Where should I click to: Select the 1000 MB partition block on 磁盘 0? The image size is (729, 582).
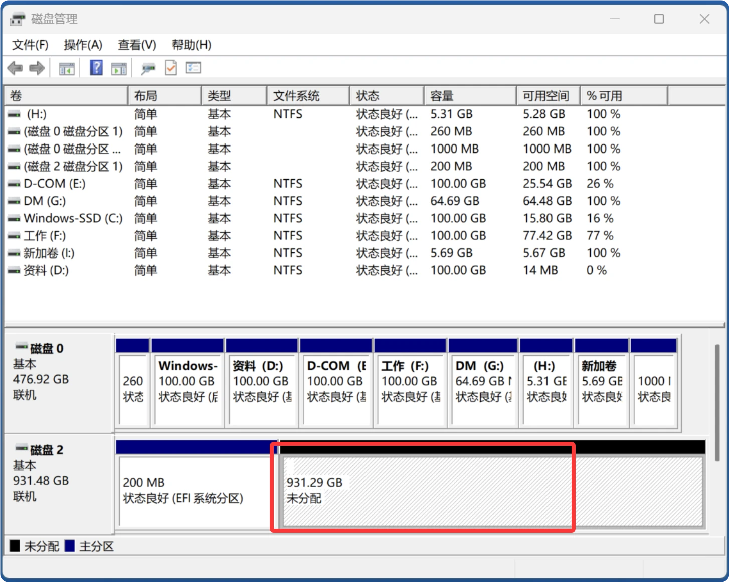[x=654, y=383]
